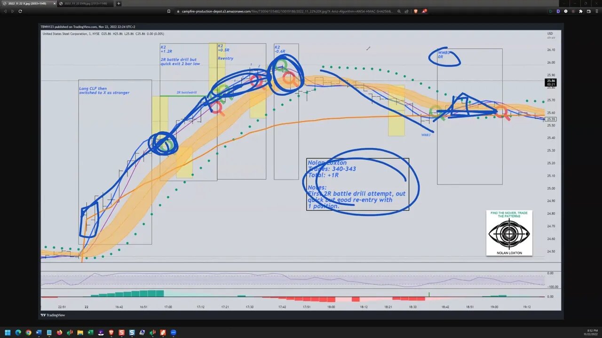Screen dimensions: 602x338
Task: Close the 2022_11_22 X.jpg tab
Action: coord(54,3)
